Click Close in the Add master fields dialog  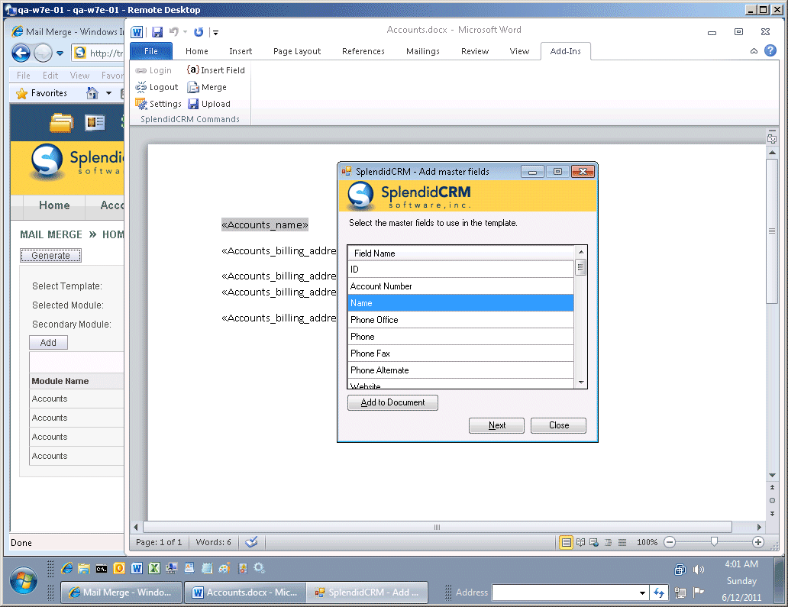(x=558, y=425)
